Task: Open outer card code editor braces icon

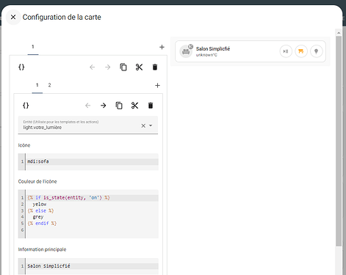Action: pyautogui.click(x=21, y=67)
